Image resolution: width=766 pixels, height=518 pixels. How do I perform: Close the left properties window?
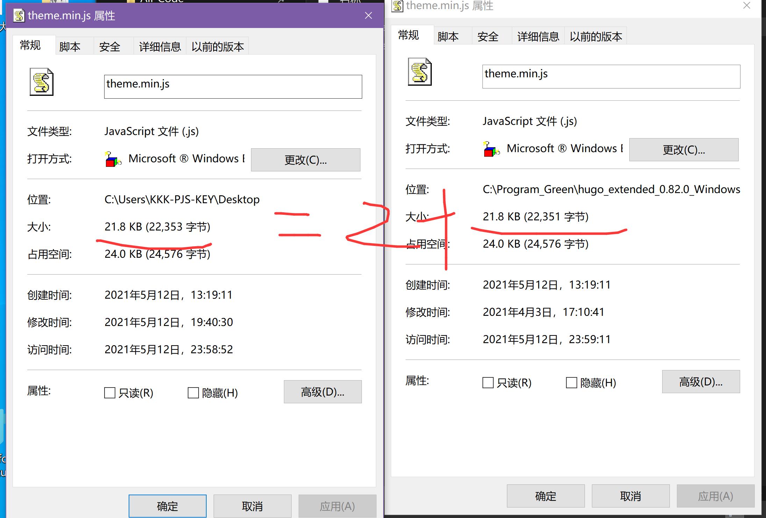(x=368, y=15)
